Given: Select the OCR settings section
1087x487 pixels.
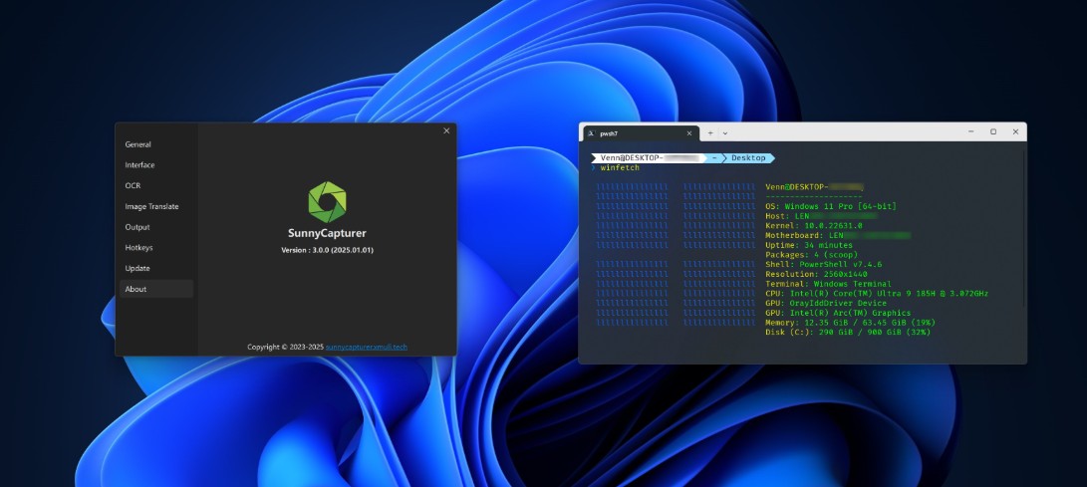Looking at the screenshot, I should pyautogui.click(x=133, y=185).
